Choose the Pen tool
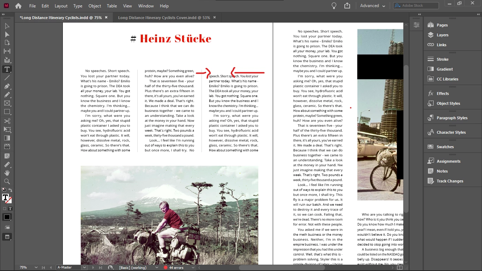Screen dimensions: 482x271 (7, 86)
